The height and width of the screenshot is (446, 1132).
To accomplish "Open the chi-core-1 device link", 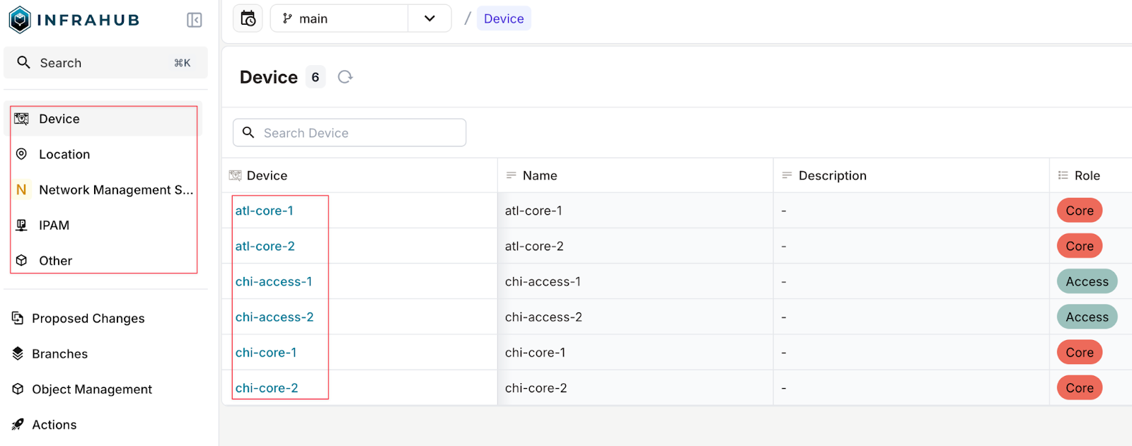I will click(x=266, y=352).
